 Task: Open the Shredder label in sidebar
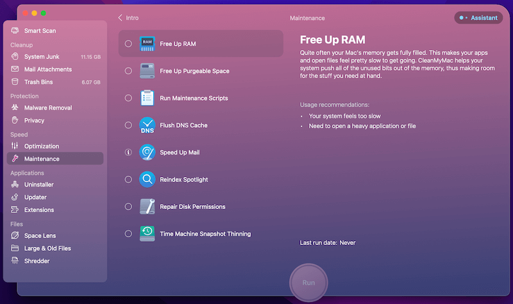[37, 261]
